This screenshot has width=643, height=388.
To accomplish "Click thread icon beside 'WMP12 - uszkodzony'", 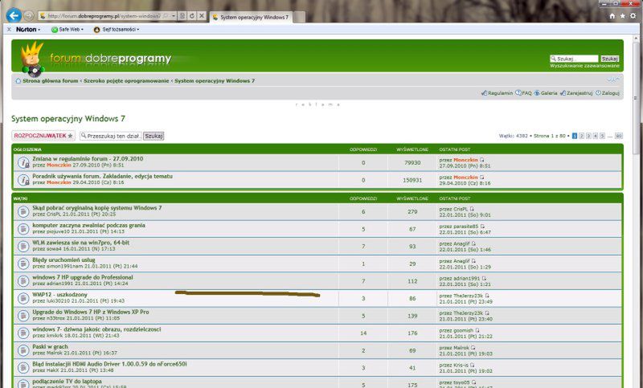I will coord(23,298).
